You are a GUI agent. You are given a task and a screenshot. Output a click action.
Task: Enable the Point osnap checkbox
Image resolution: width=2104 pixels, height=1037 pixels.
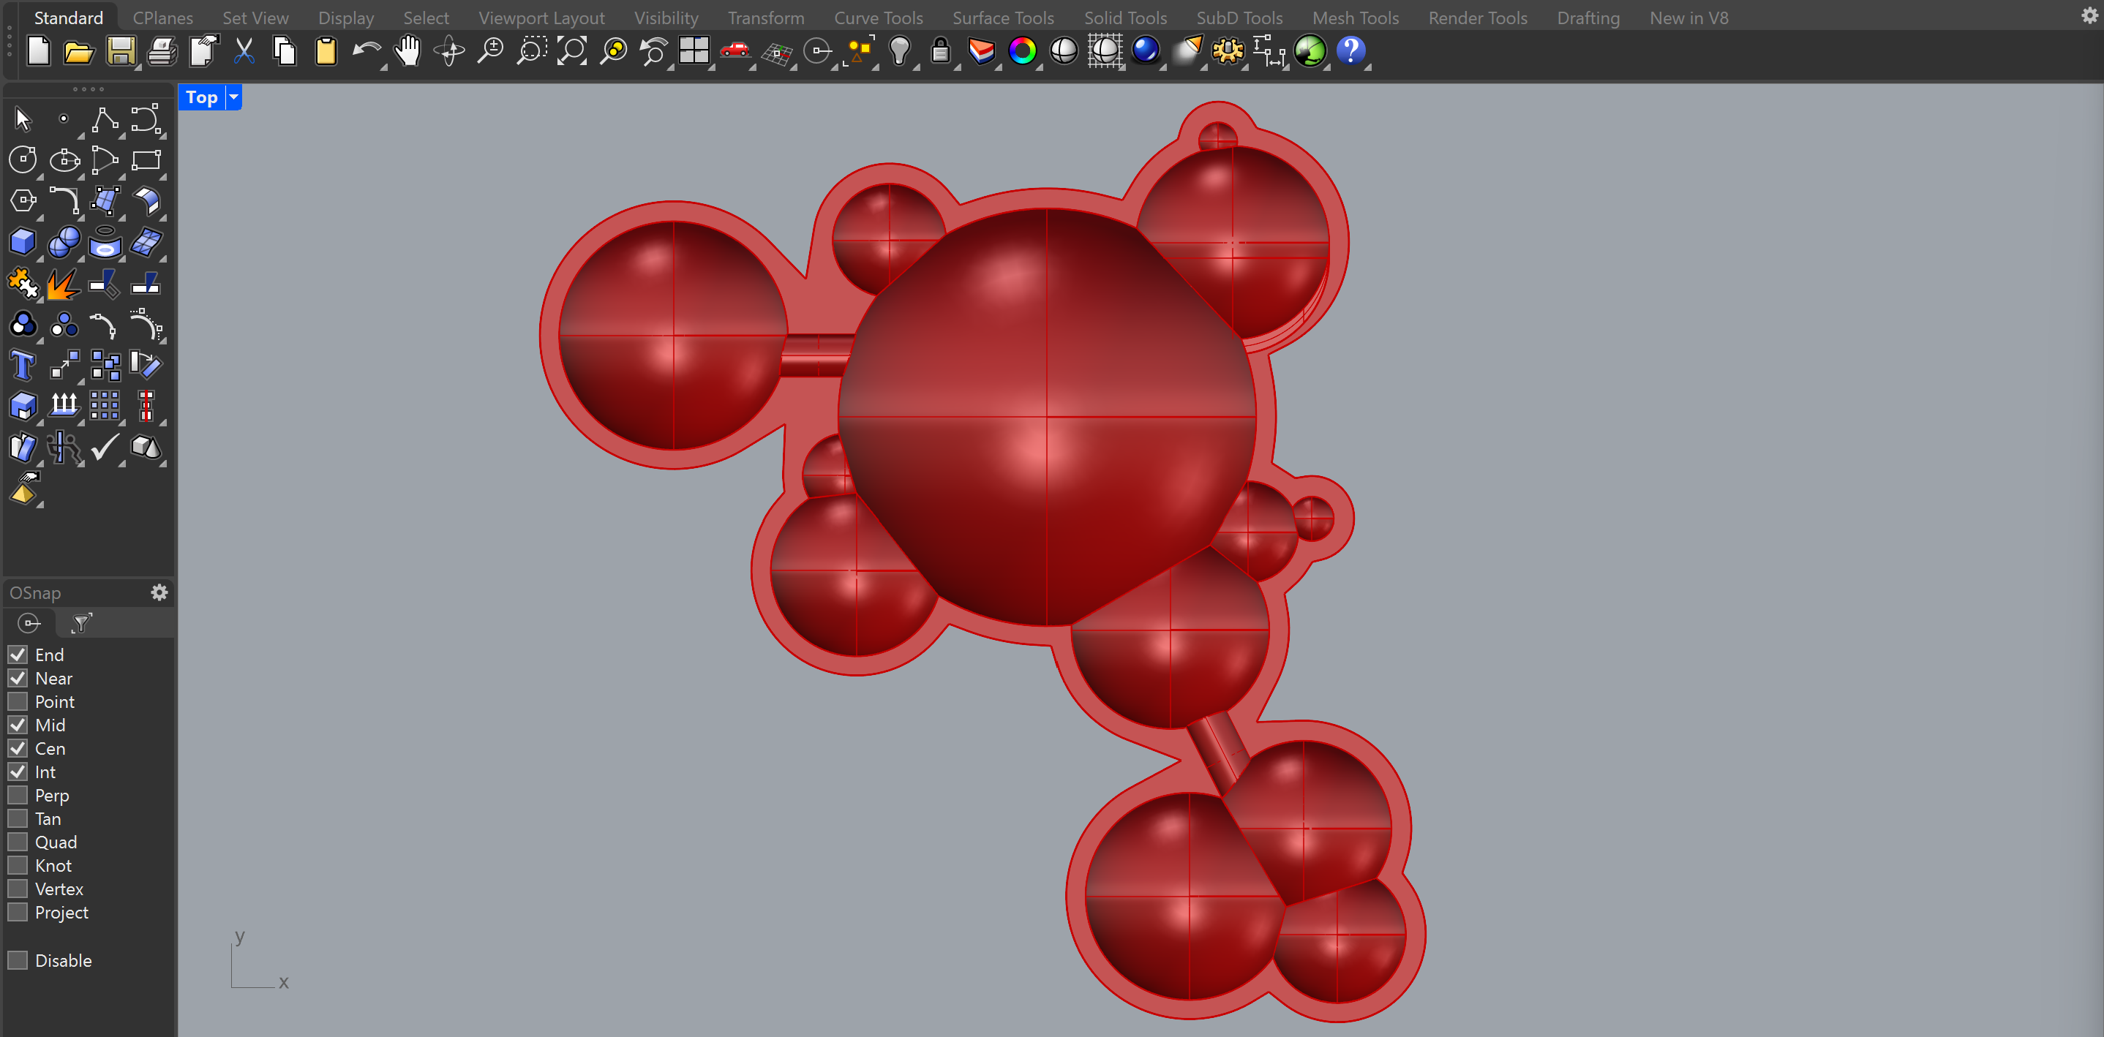tap(17, 702)
